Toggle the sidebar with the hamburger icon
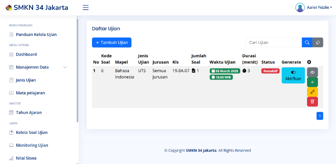 (86, 8)
